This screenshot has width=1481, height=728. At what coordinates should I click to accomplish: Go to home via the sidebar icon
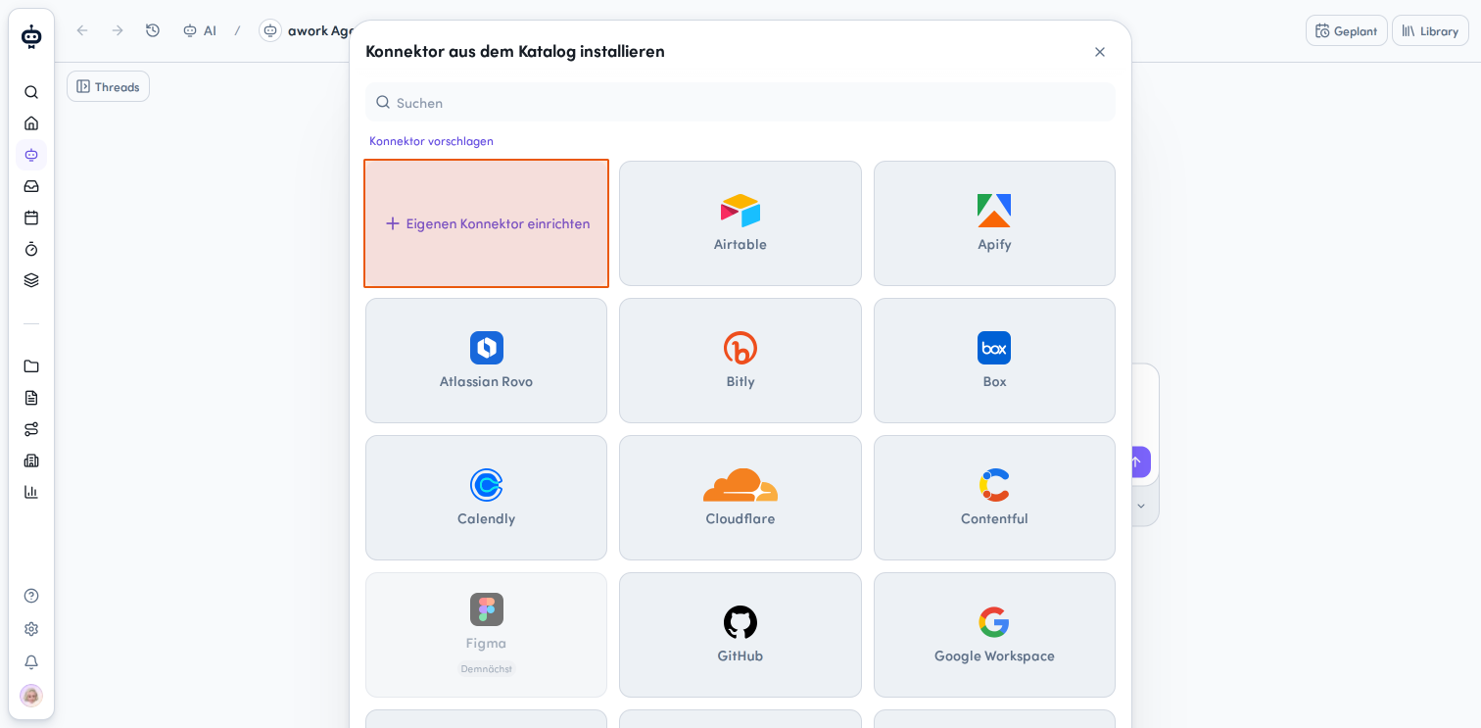coord(31,123)
